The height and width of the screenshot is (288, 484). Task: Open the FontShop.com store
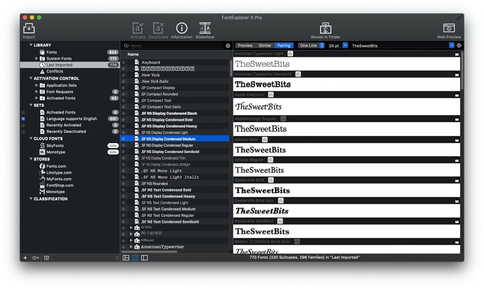60,186
